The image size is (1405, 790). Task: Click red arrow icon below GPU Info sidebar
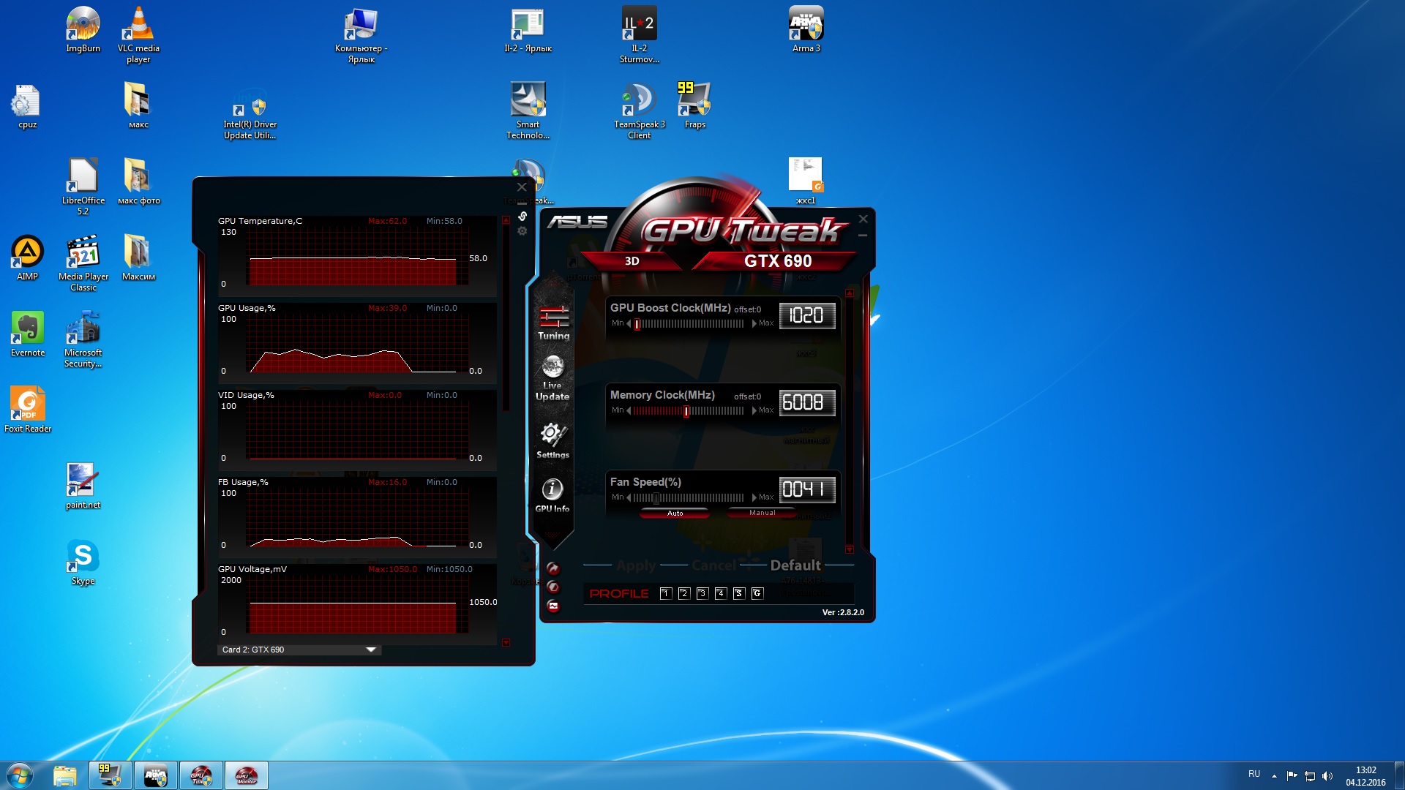click(x=553, y=568)
